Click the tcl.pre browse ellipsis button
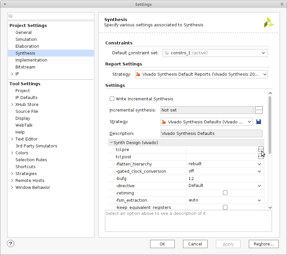Image resolution: width=287 pixels, height=255 pixels. (261, 149)
